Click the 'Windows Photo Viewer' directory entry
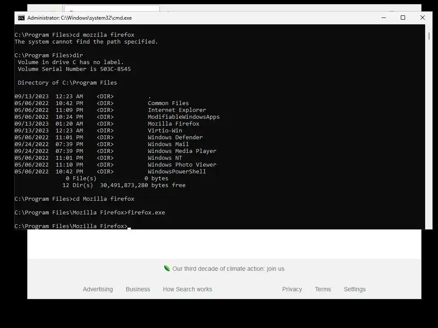This screenshot has height=328, width=438. click(x=182, y=164)
